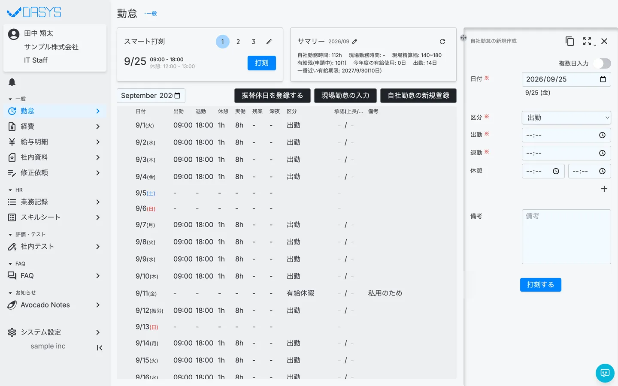
Task: Open the notifications bell
Action: 12,82
